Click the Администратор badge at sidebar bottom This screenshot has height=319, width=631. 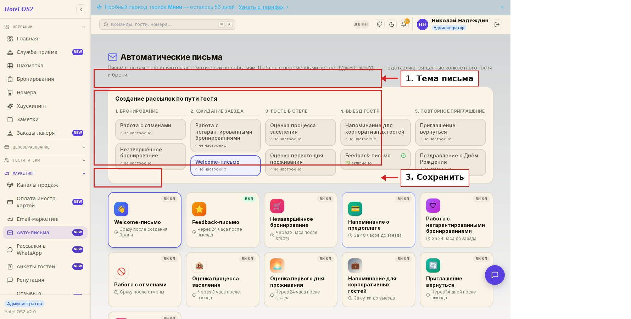coord(24,304)
